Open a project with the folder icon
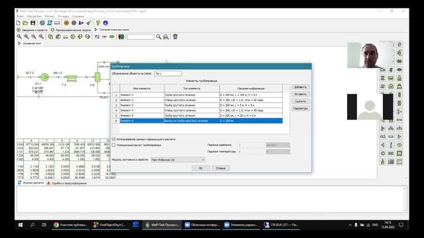424x238 pixels. click(25, 23)
